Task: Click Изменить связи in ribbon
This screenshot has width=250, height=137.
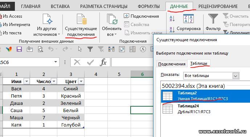Action: pos(143,33)
